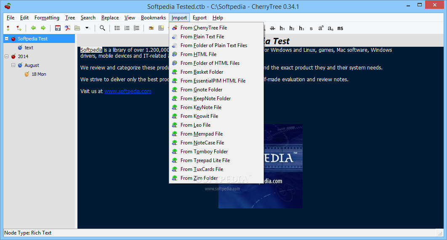Screen dimensions: 447x240
Task: Open the Bookmarks menu
Action: coord(153,18)
